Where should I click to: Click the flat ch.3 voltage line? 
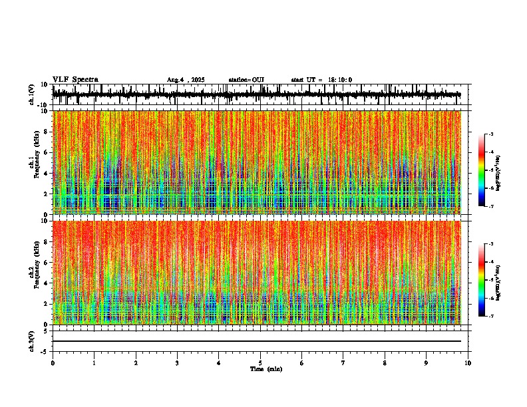pos(257,341)
